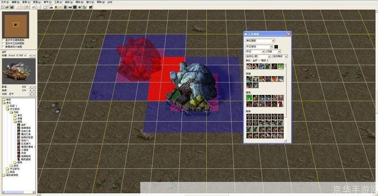Screen dimensions: 378x196
Task: Pick the first hero icon in the palette
Action: click(249, 79)
